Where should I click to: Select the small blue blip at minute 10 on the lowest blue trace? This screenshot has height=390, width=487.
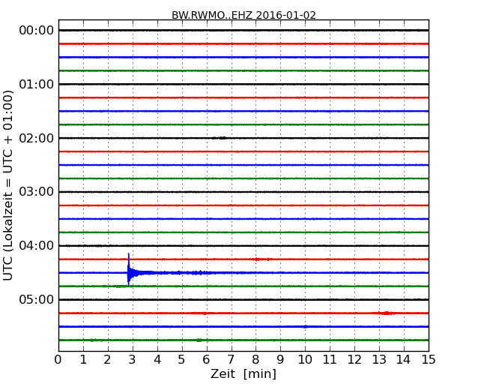[x=305, y=326]
